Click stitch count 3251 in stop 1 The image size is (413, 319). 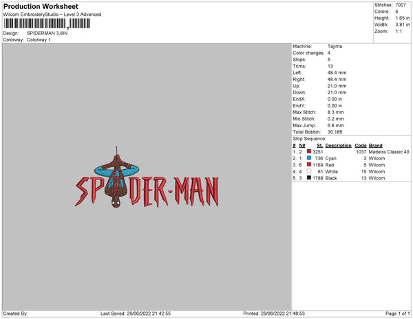[317, 152]
